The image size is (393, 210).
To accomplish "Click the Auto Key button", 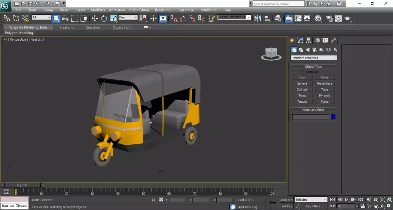I will tap(287, 200).
